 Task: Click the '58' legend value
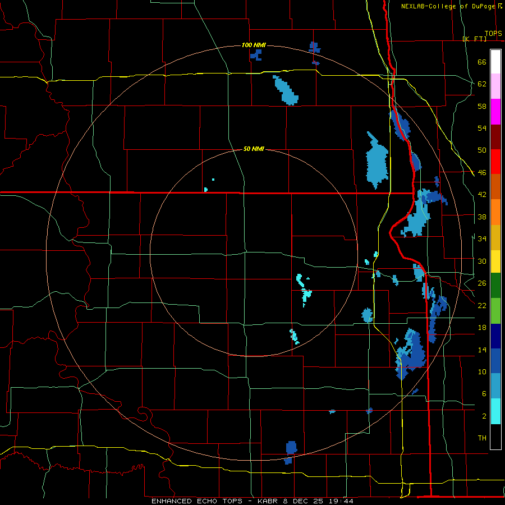coord(482,106)
